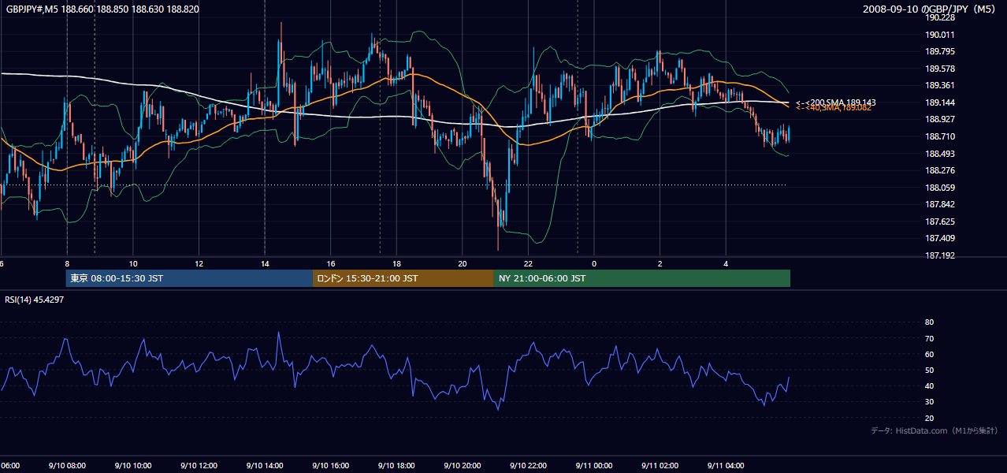Click price axis label 187.409
The image size is (1007, 473).
pos(940,238)
